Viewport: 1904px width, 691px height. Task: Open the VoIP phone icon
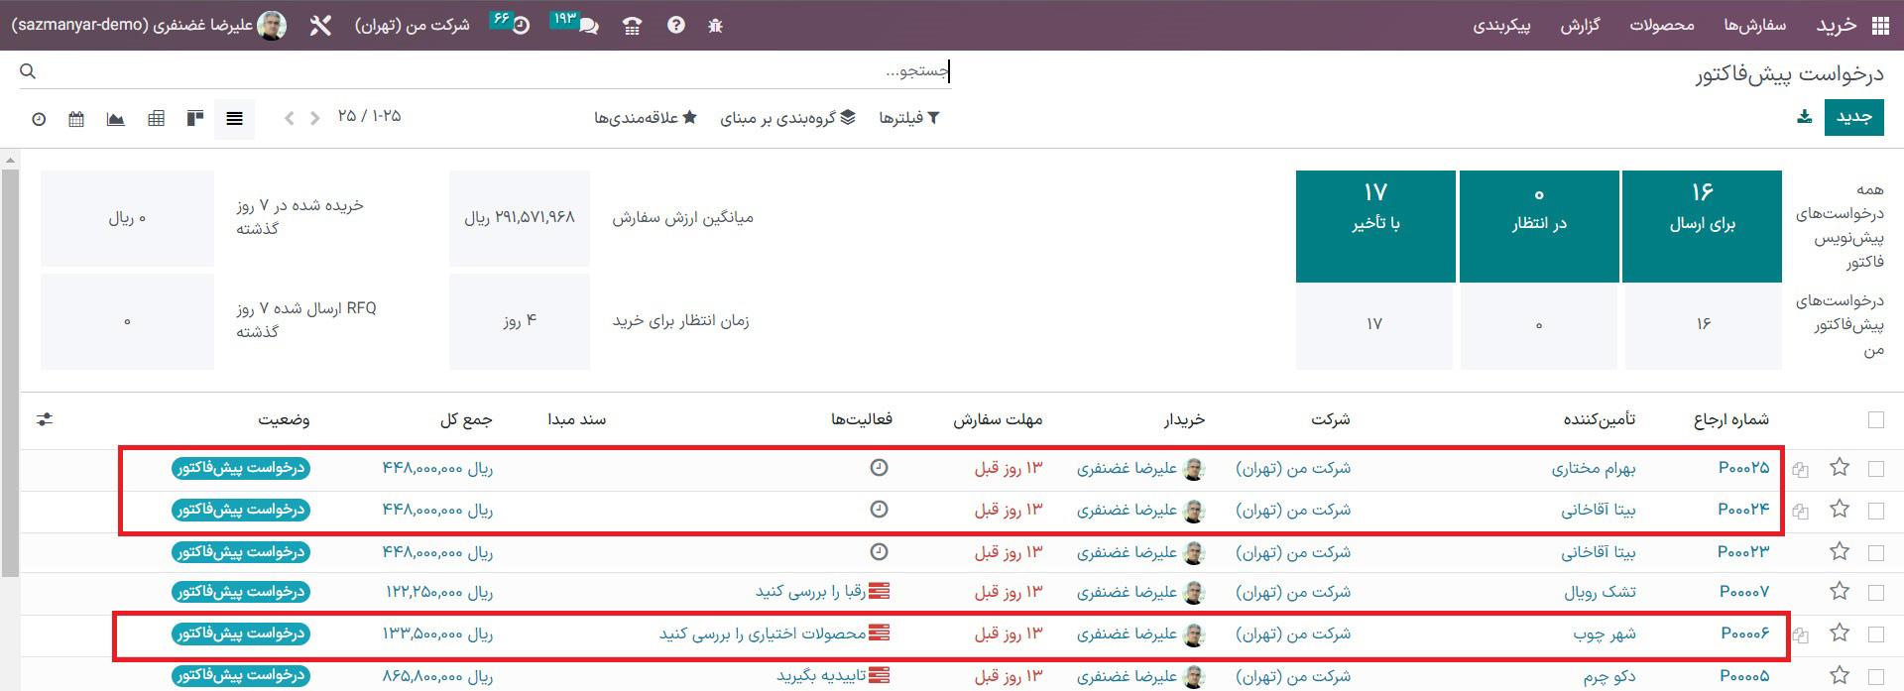tap(632, 27)
